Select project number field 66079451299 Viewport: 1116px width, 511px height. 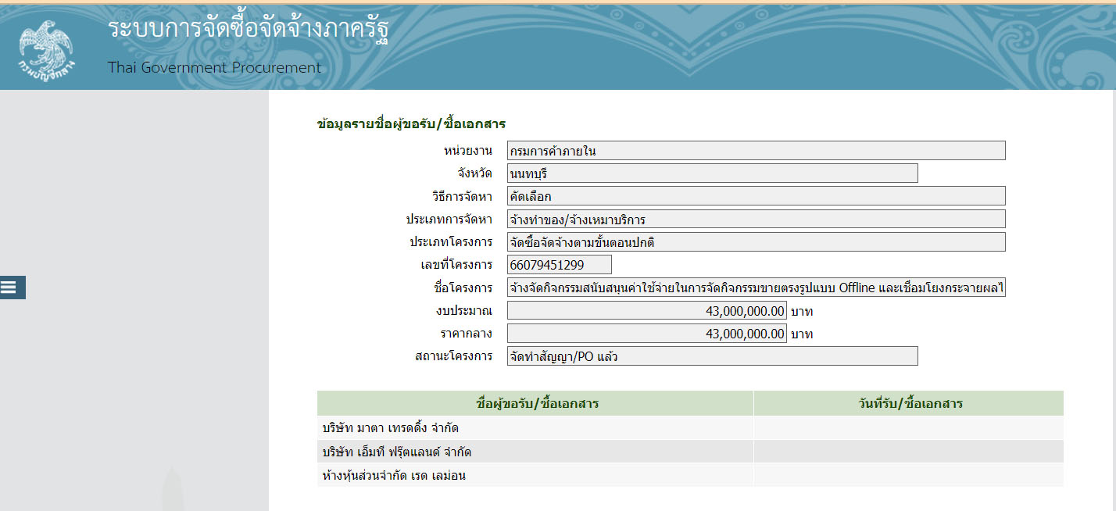point(559,265)
